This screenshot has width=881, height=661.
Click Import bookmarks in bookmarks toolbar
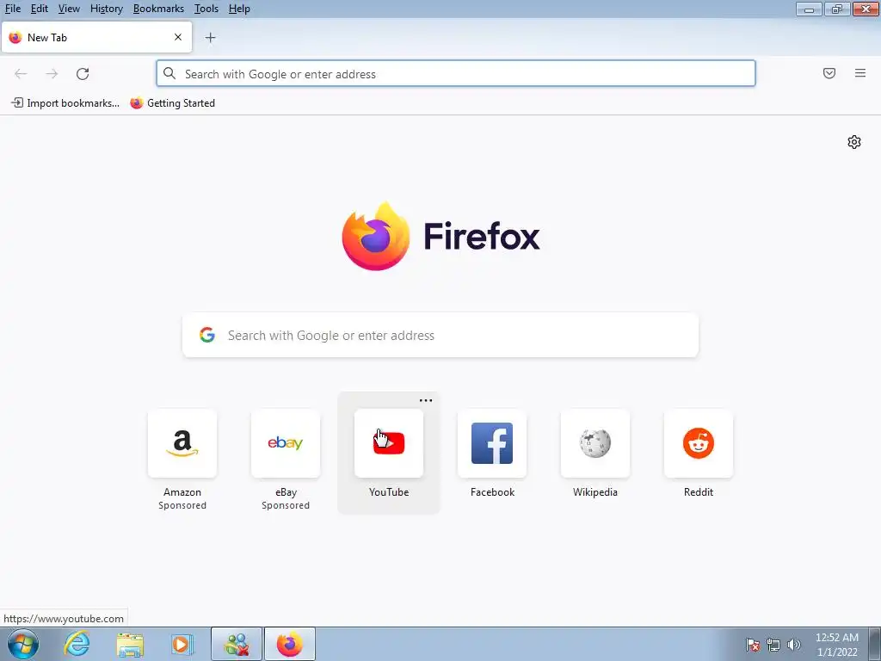(65, 103)
